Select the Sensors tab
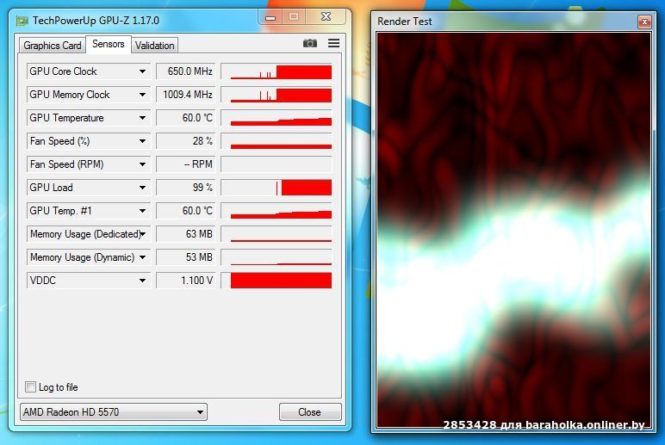This screenshot has width=665, height=445. (x=109, y=44)
